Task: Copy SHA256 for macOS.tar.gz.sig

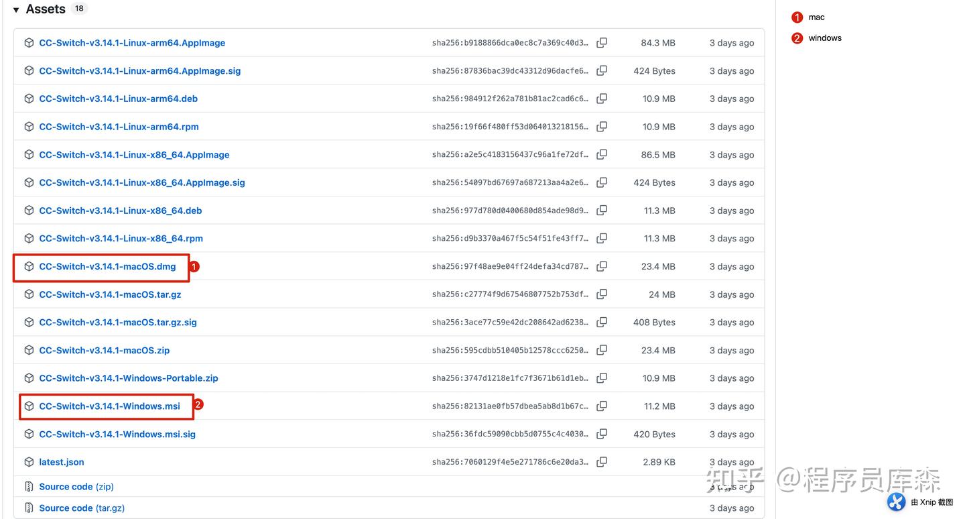Action: (x=602, y=322)
